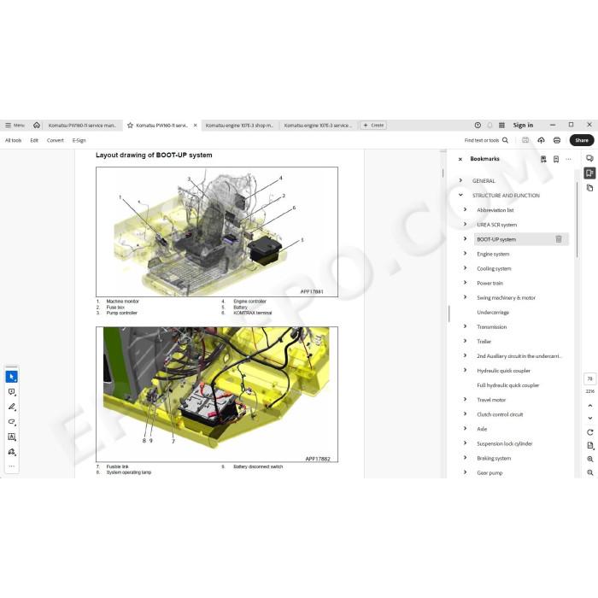Viewport: 598px width, 598px height.
Task: Click Sign in
Action: tap(523, 125)
